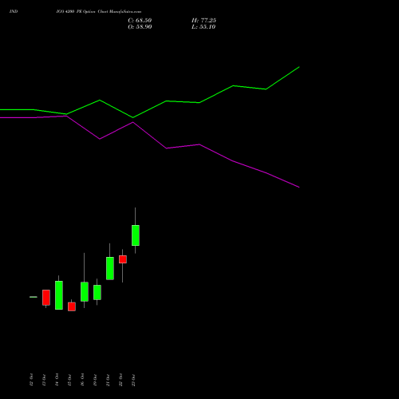
Task: Click the green candlestick for 16 Oct
Action: point(85,291)
